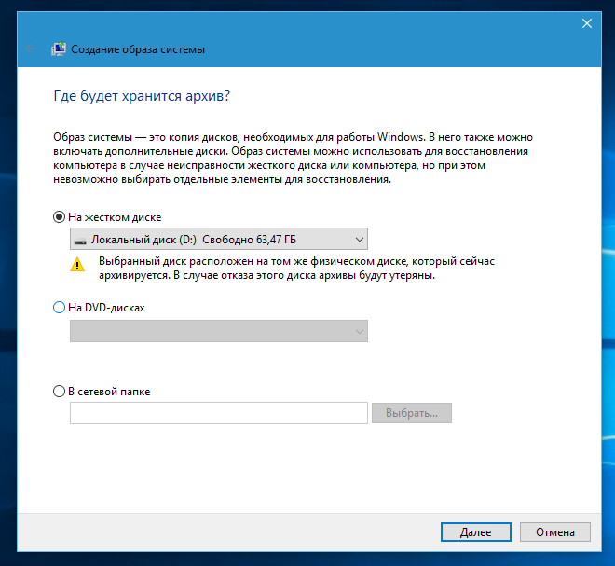
Task: Click "Локальный диск (D:)" text in combo box
Action: [144, 240]
